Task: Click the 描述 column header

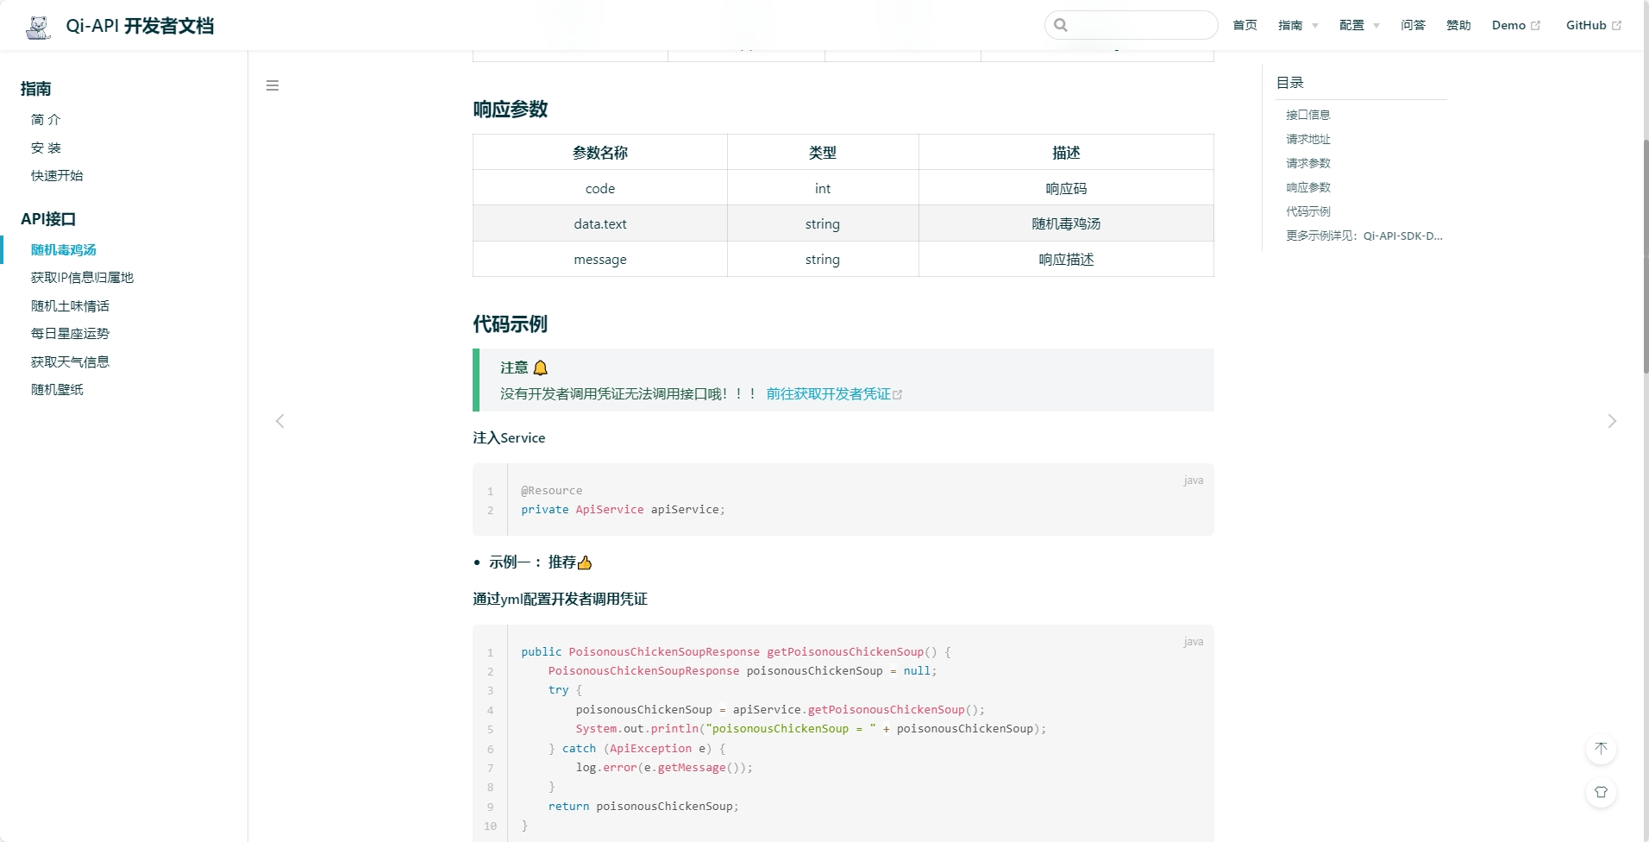Action: (1066, 153)
